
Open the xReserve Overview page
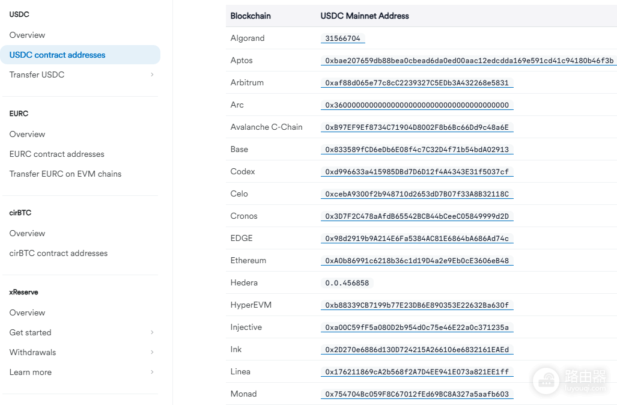(x=27, y=312)
